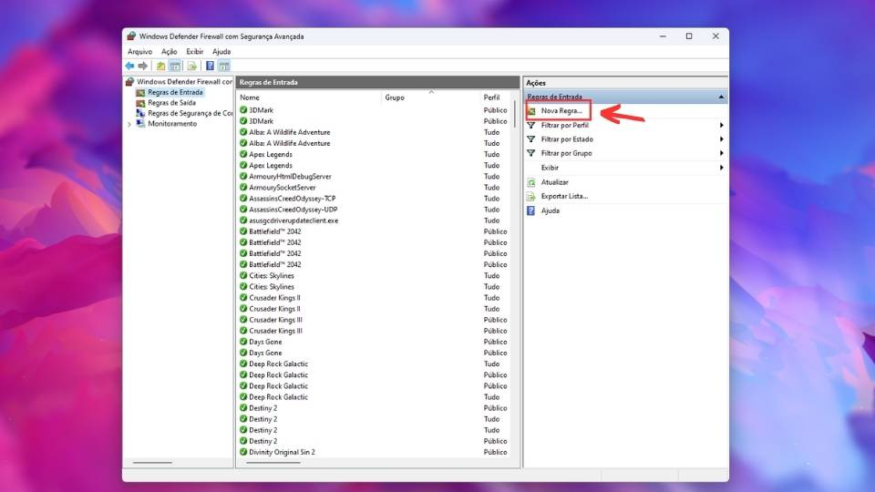Viewport: 875px width, 492px height.
Task: Select the ArmouryHtmlDebugServer rule name
Action: [x=290, y=176]
